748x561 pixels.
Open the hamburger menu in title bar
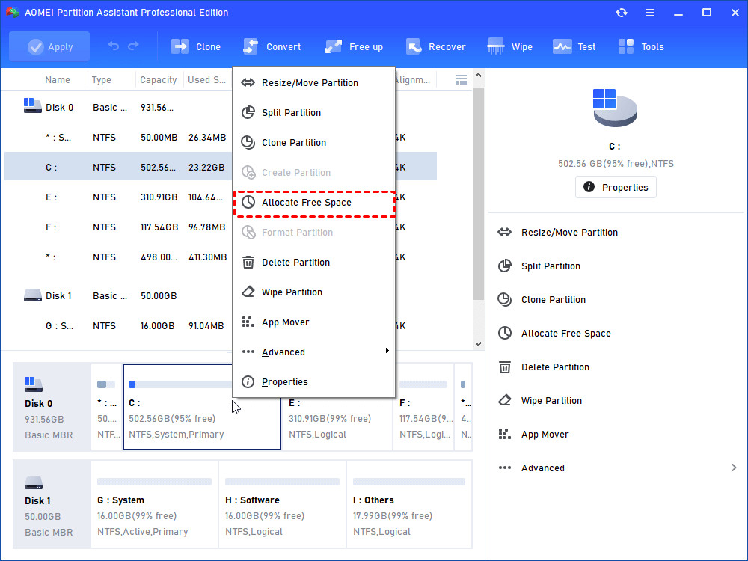pyautogui.click(x=650, y=13)
